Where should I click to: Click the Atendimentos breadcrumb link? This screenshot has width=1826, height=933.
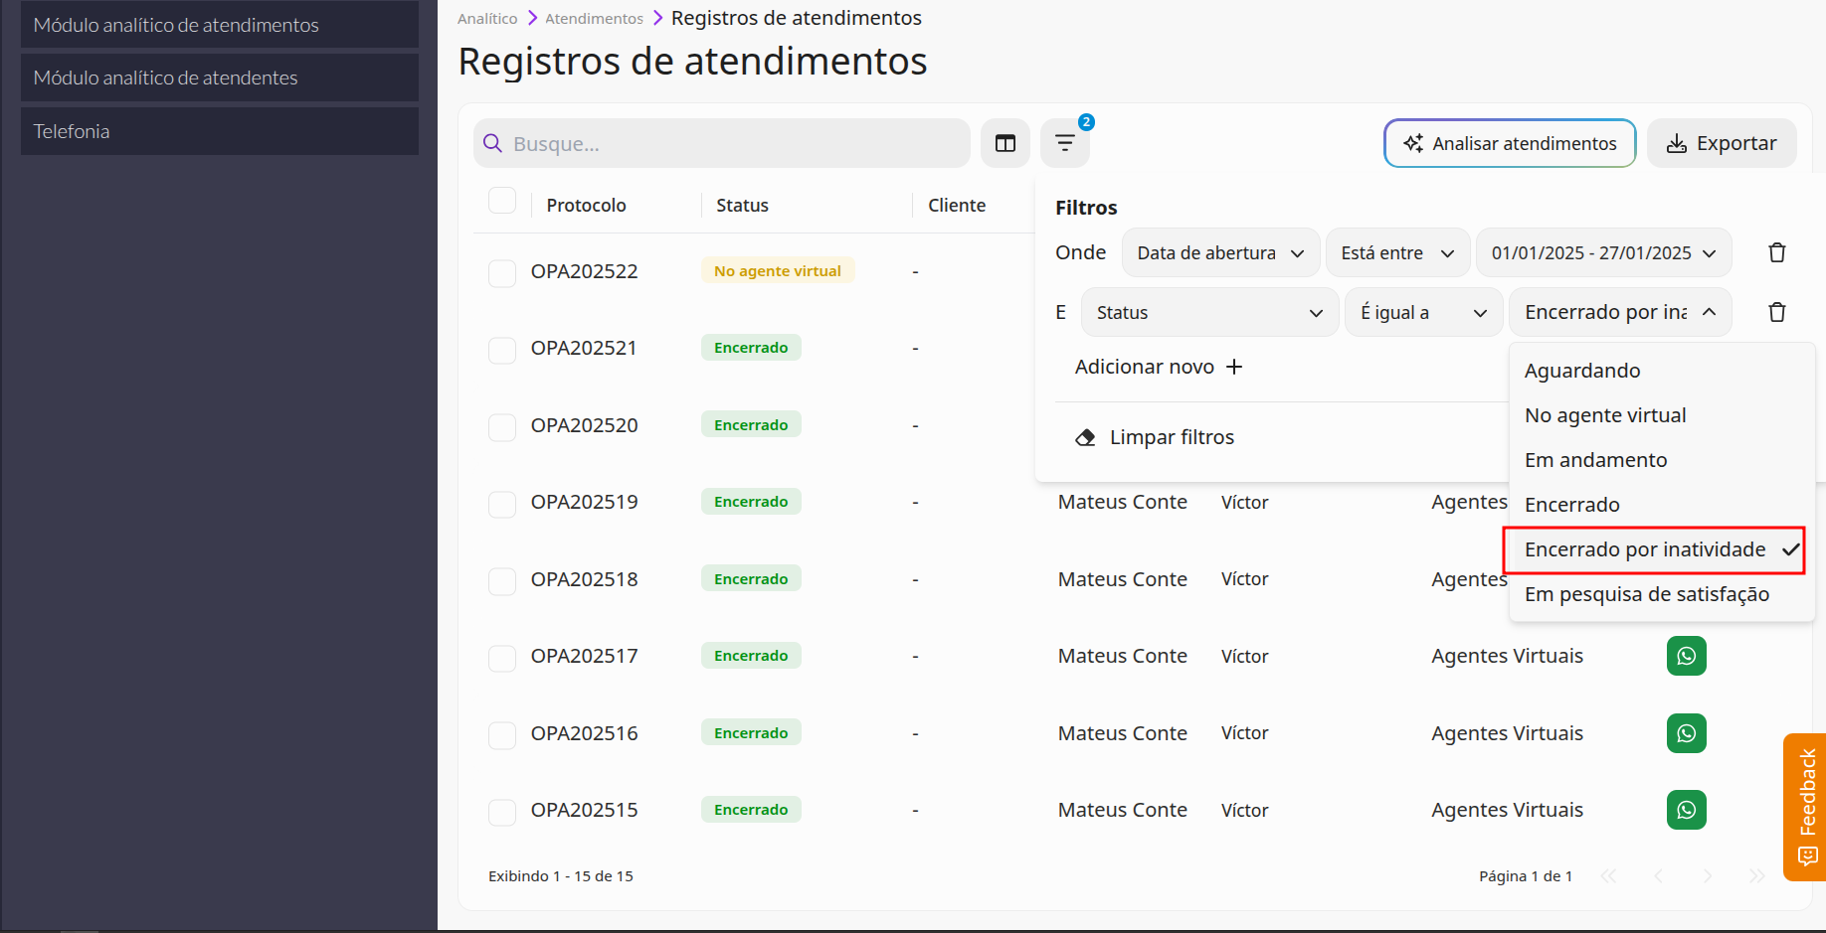click(594, 19)
